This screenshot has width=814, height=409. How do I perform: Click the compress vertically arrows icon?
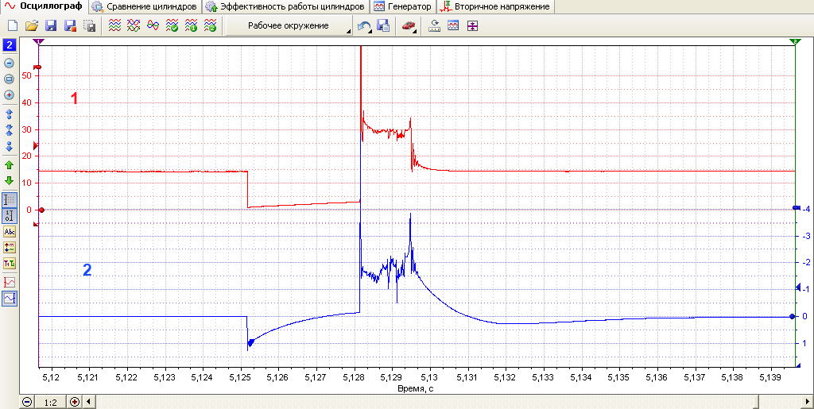[x=9, y=129]
